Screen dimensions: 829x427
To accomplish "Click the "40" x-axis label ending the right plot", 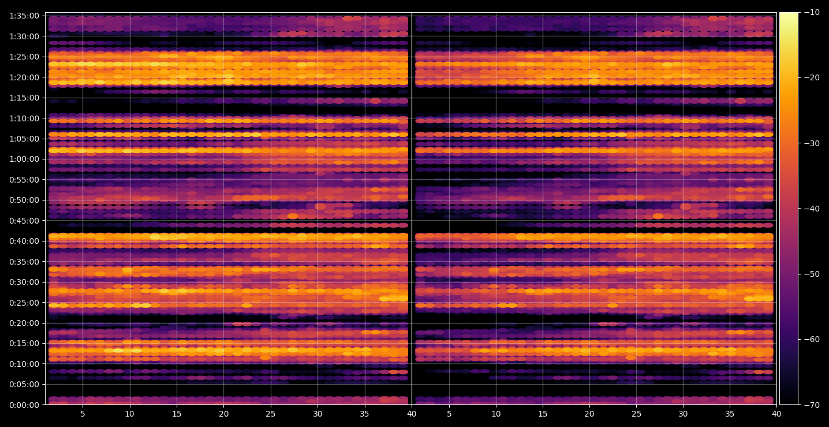I will [777, 414].
